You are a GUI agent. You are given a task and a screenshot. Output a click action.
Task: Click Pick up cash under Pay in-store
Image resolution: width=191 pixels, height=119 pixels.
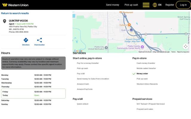pyautogui.click(x=142, y=79)
